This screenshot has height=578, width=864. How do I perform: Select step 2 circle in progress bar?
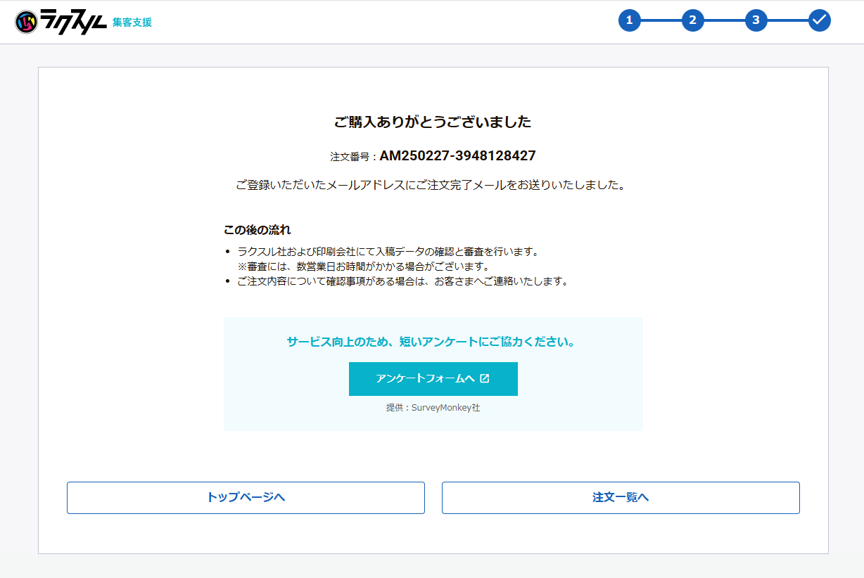tap(692, 20)
